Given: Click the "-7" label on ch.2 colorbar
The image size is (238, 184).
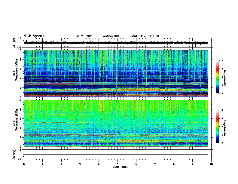Looking at the screenshot, I should click(x=222, y=143).
